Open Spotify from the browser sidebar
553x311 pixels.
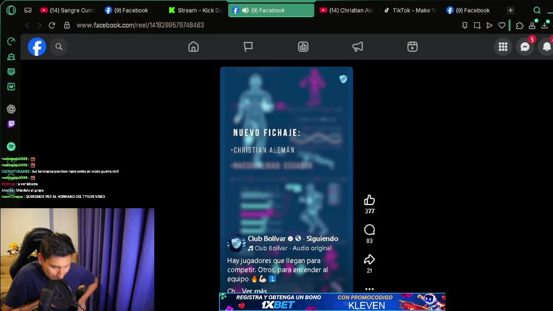click(11, 147)
